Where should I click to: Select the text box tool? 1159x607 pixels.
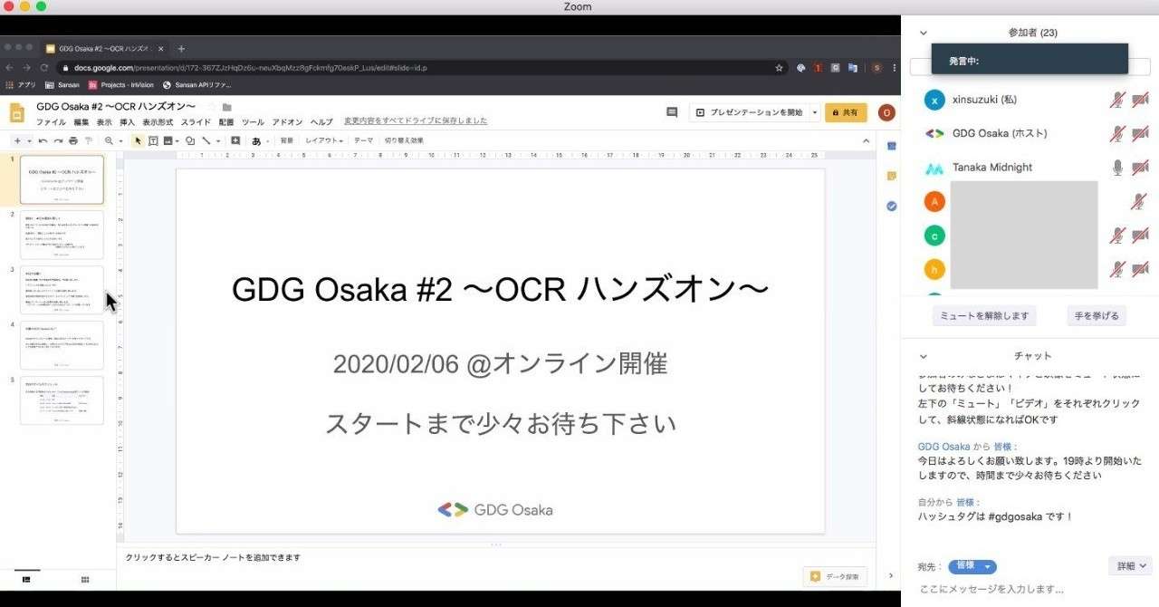pos(153,140)
